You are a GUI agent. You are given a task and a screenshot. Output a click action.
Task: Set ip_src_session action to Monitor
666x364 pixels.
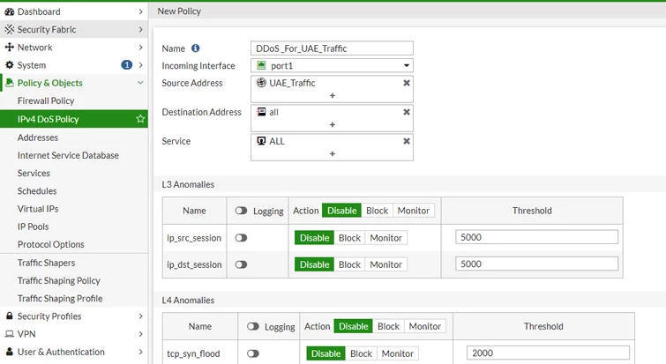click(x=385, y=238)
